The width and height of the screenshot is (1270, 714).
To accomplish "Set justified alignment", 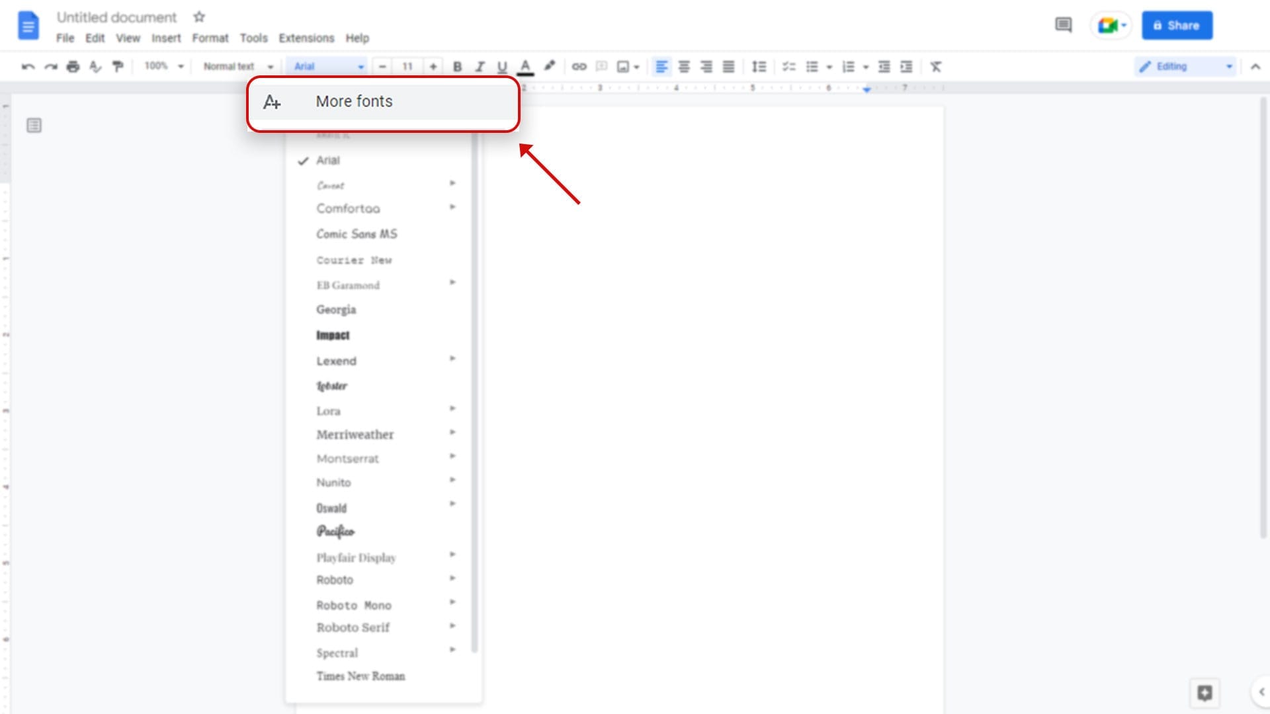I will click(728, 66).
